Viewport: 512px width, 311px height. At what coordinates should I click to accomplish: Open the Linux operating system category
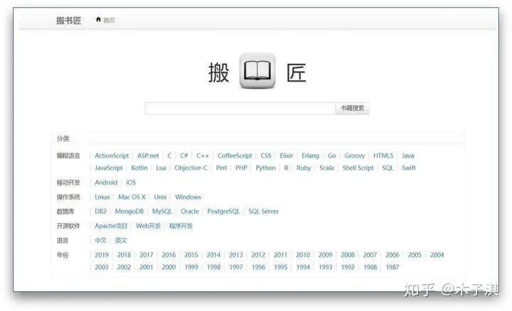tap(102, 197)
